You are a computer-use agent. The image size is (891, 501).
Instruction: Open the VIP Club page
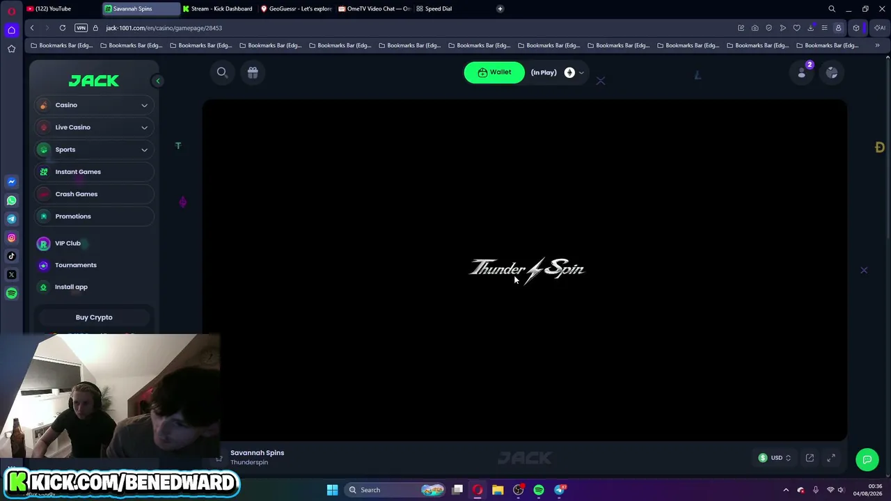point(68,244)
